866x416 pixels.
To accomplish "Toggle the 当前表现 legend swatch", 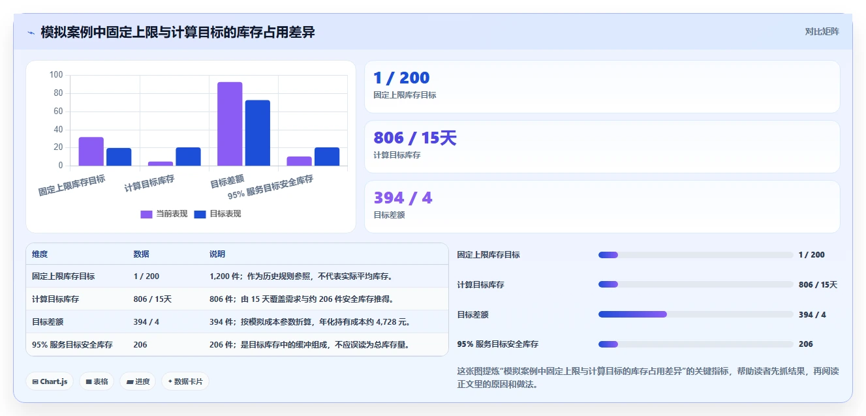I will coord(147,214).
